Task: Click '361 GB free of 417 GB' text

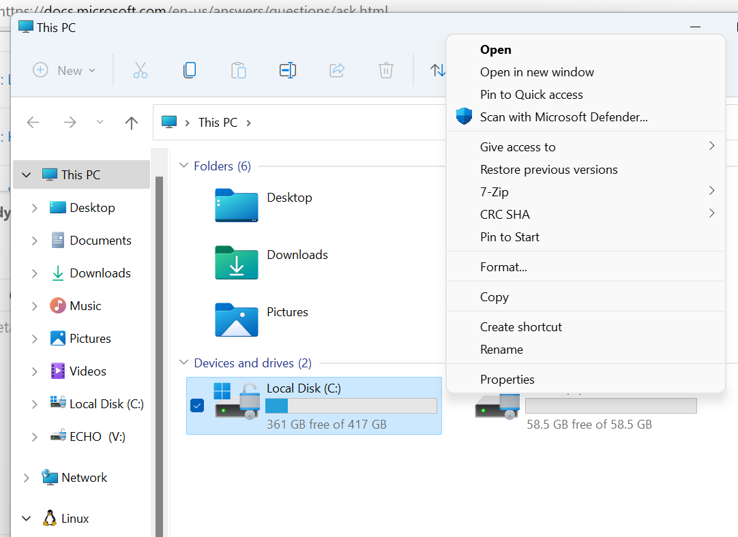Action: [x=327, y=425]
